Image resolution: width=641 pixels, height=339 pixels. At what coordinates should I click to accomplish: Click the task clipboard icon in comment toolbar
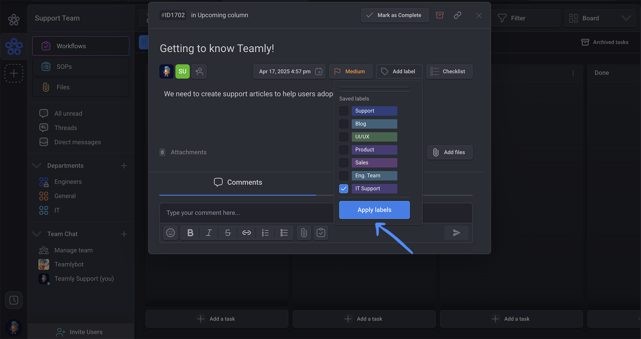[x=321, y=233]
